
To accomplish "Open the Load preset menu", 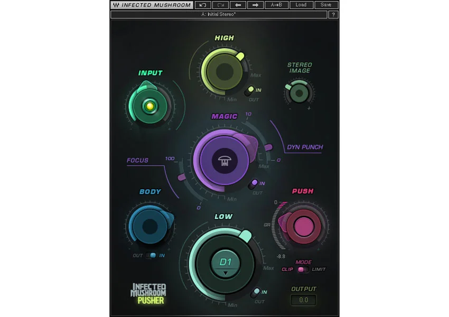I will [x=301, y=5].
